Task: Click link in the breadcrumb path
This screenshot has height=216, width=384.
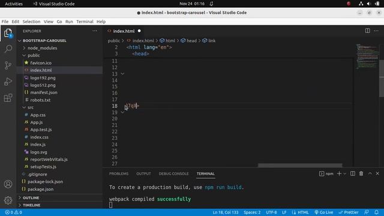Action: click(x=212, y=41)
